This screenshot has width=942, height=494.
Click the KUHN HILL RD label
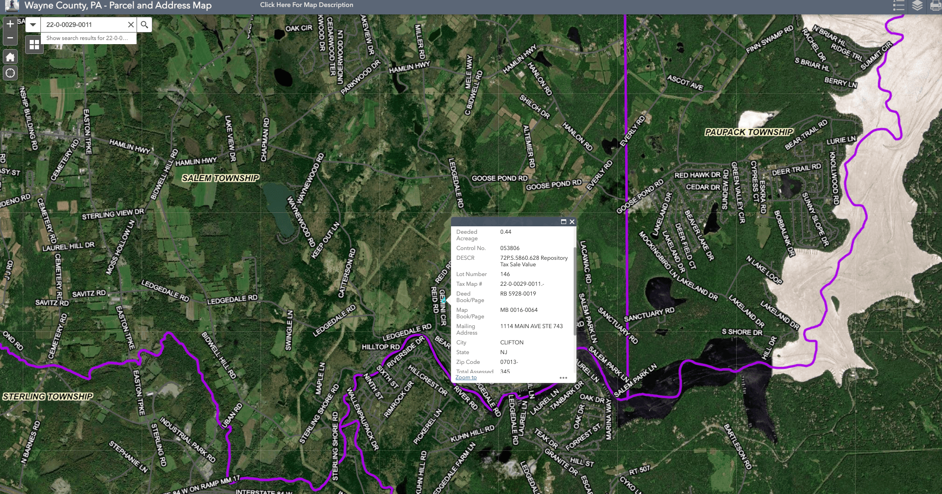[x=472, y=434]
